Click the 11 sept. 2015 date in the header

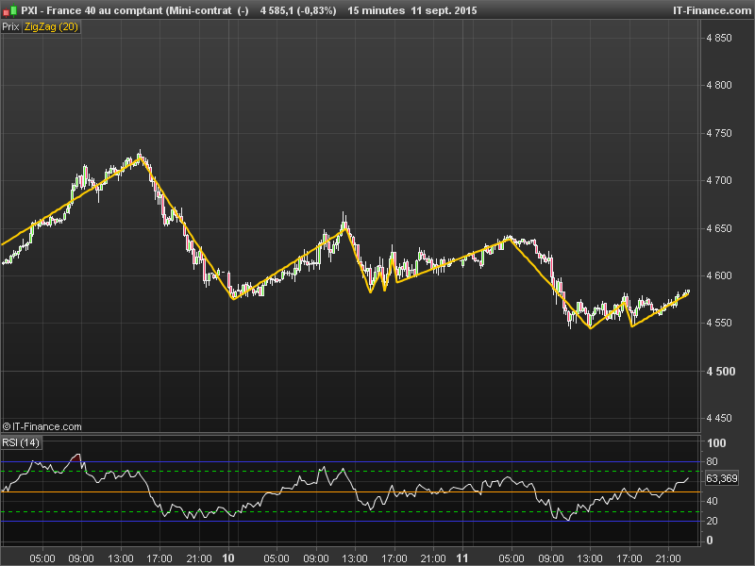point(444,11)
